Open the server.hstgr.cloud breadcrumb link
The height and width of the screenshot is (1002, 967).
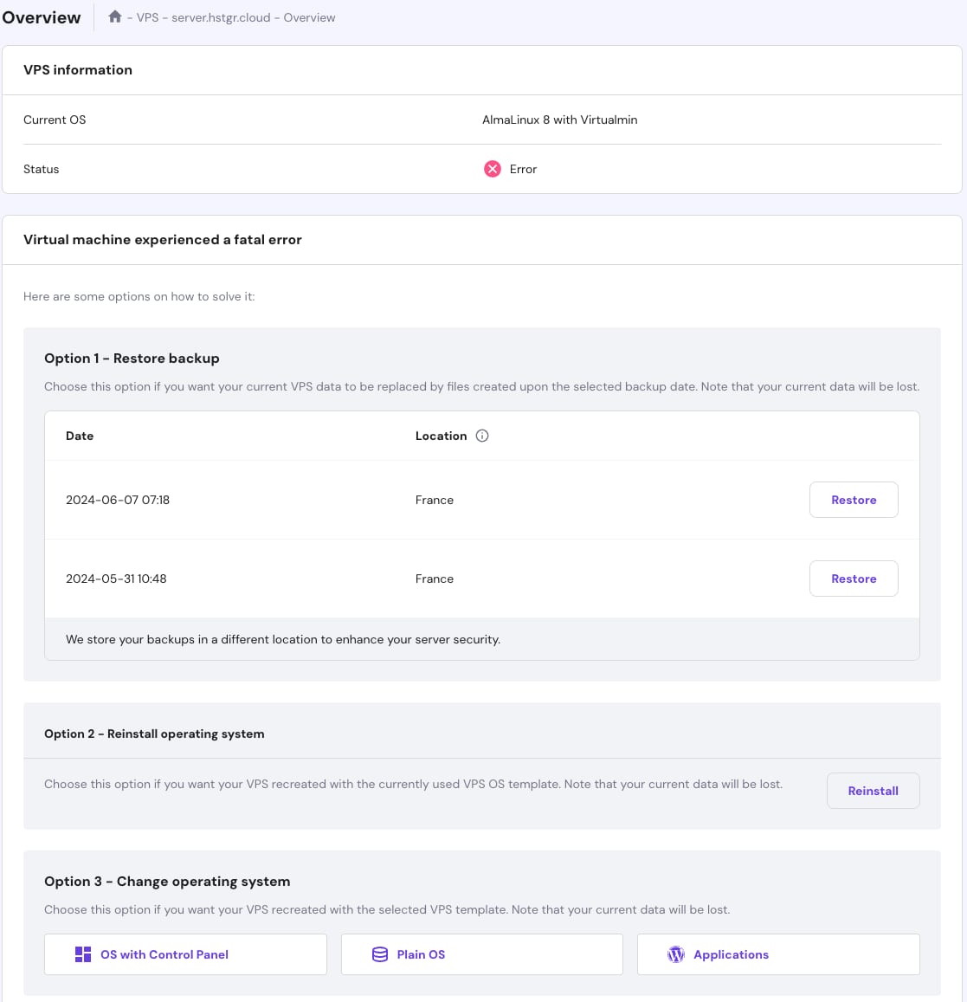[x=221, y=17]
